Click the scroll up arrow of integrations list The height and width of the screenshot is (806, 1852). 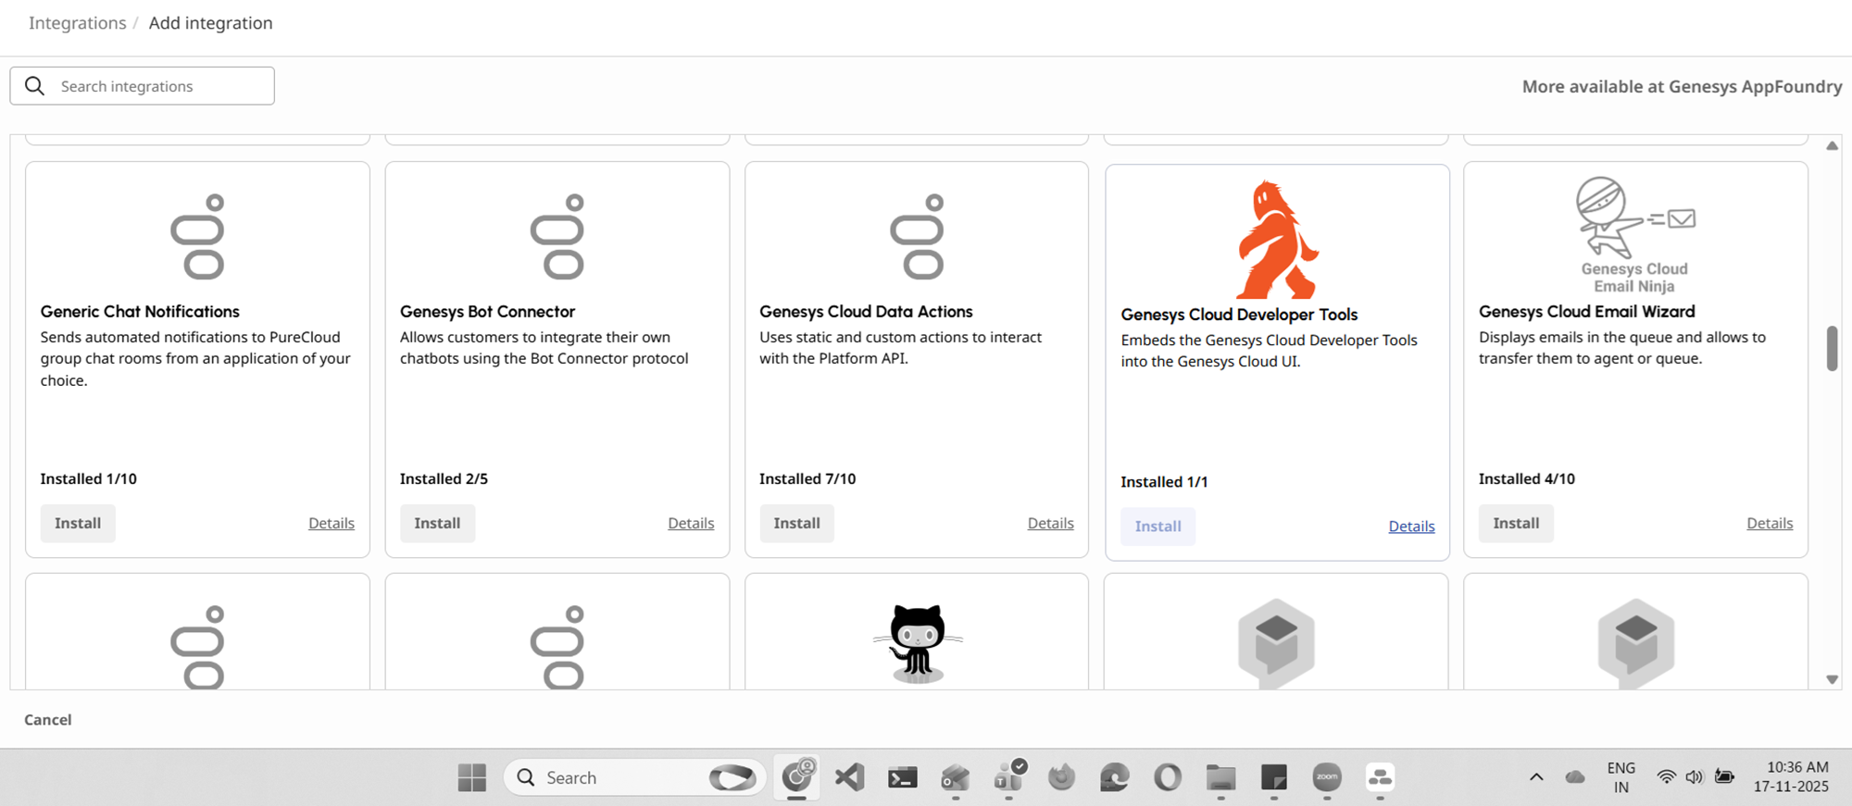tap(1832, 146)
